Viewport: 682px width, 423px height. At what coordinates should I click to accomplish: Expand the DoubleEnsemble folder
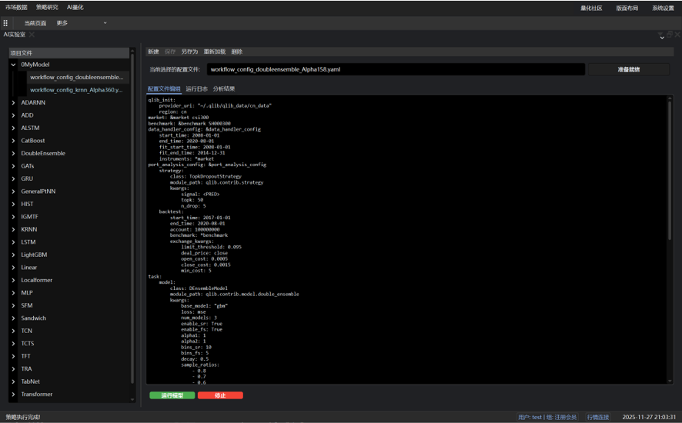coord(13,153)
